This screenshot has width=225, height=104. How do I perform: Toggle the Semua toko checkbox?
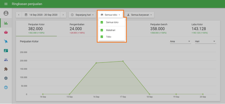102,22
